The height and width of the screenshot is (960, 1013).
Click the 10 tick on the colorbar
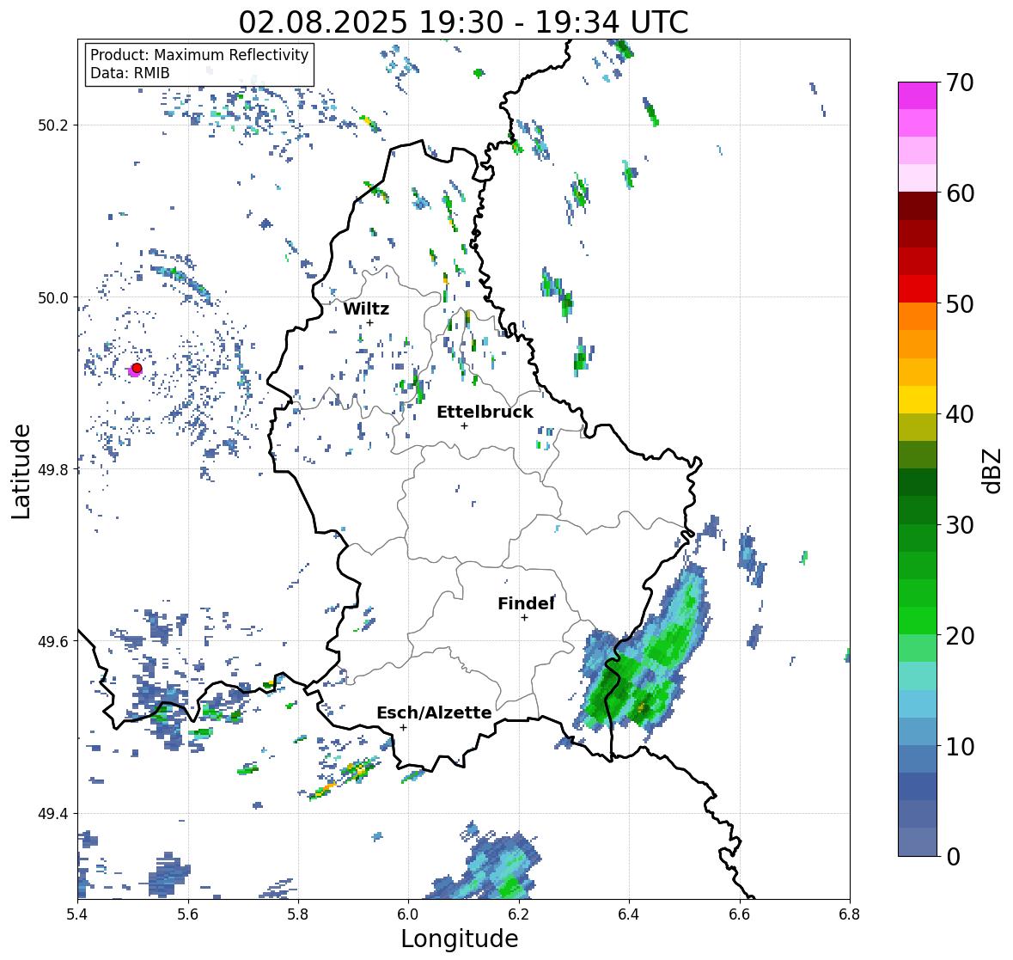click(960, 746)
